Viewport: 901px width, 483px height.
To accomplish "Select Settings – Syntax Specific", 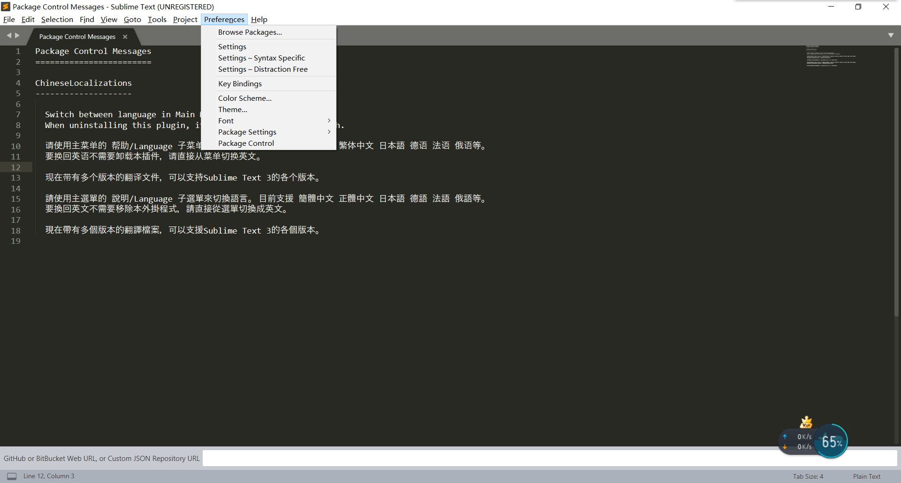I will coord(268,58).
